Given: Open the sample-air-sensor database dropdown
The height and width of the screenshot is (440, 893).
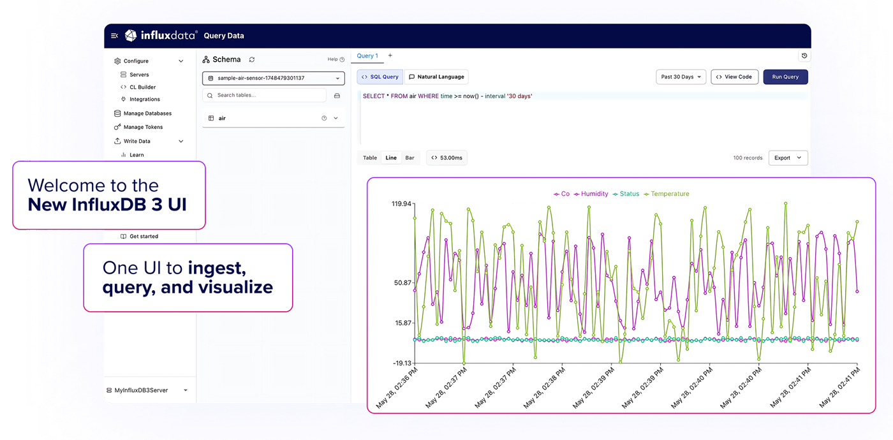Looking at the screenshot, I should click(274, 78).
